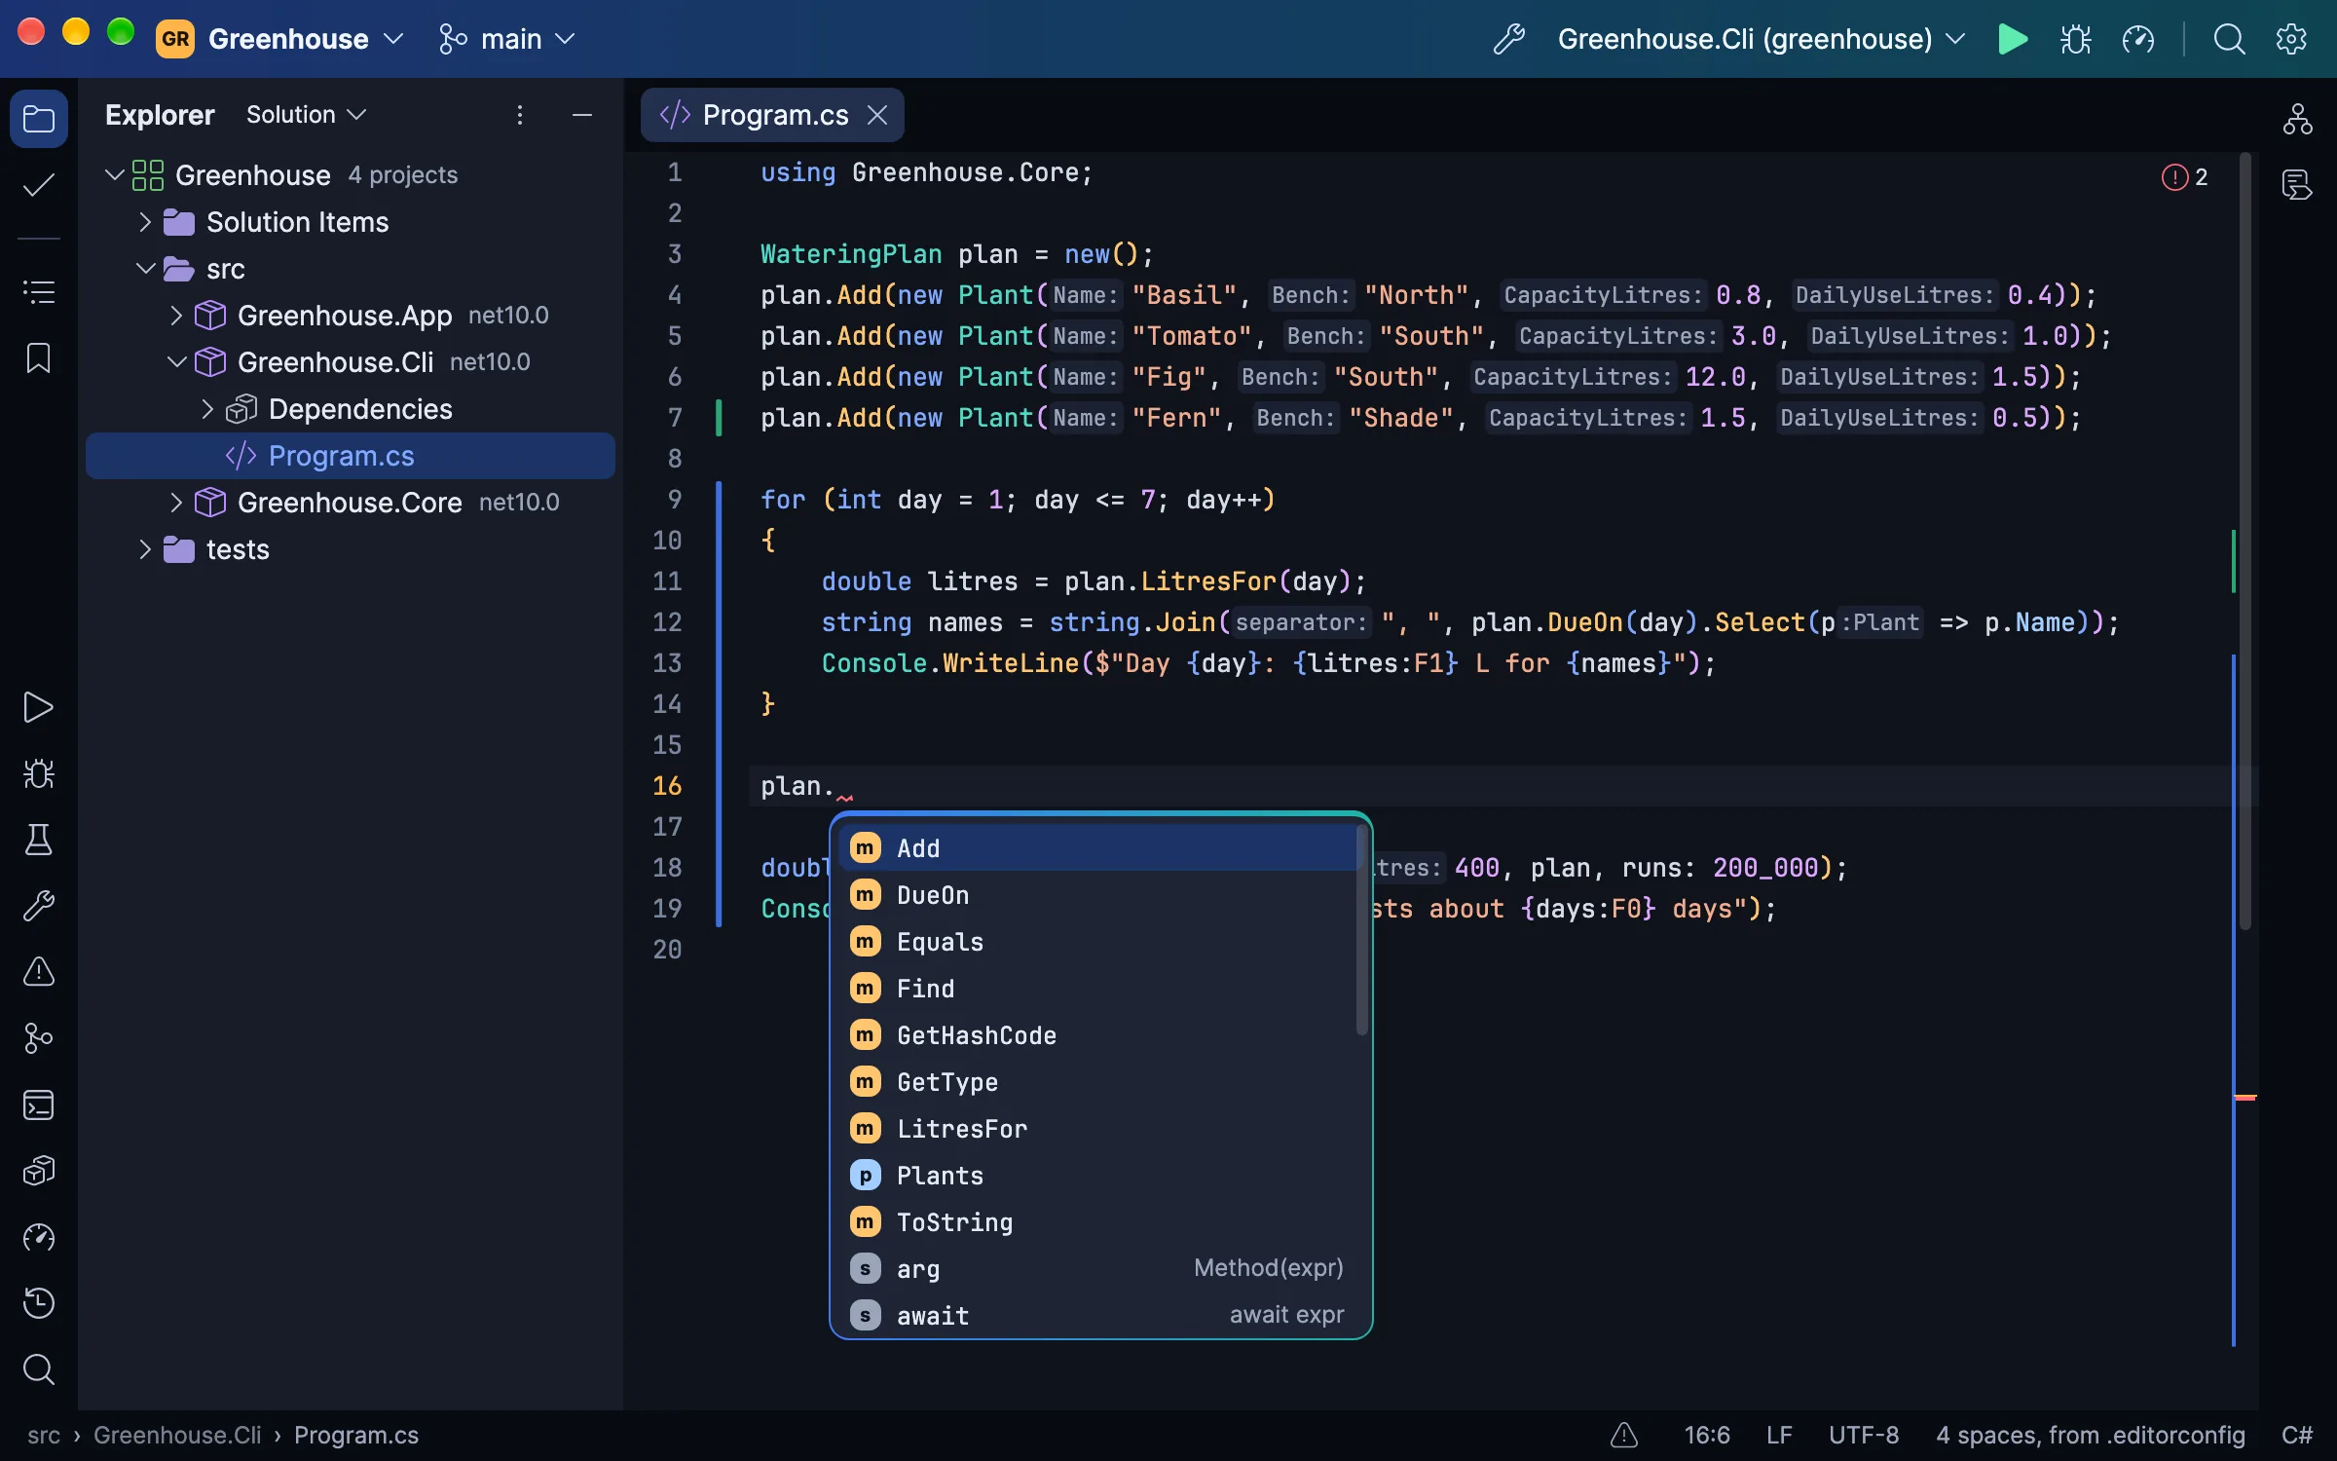Image resolution: width=2337 pixels, height=1461 pixels.
Task: Open the Explorer tool window icon
Action: [39, 119]
